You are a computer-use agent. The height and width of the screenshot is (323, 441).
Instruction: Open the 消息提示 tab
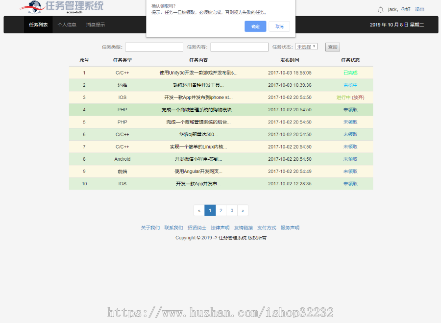(x=96, y=24)
